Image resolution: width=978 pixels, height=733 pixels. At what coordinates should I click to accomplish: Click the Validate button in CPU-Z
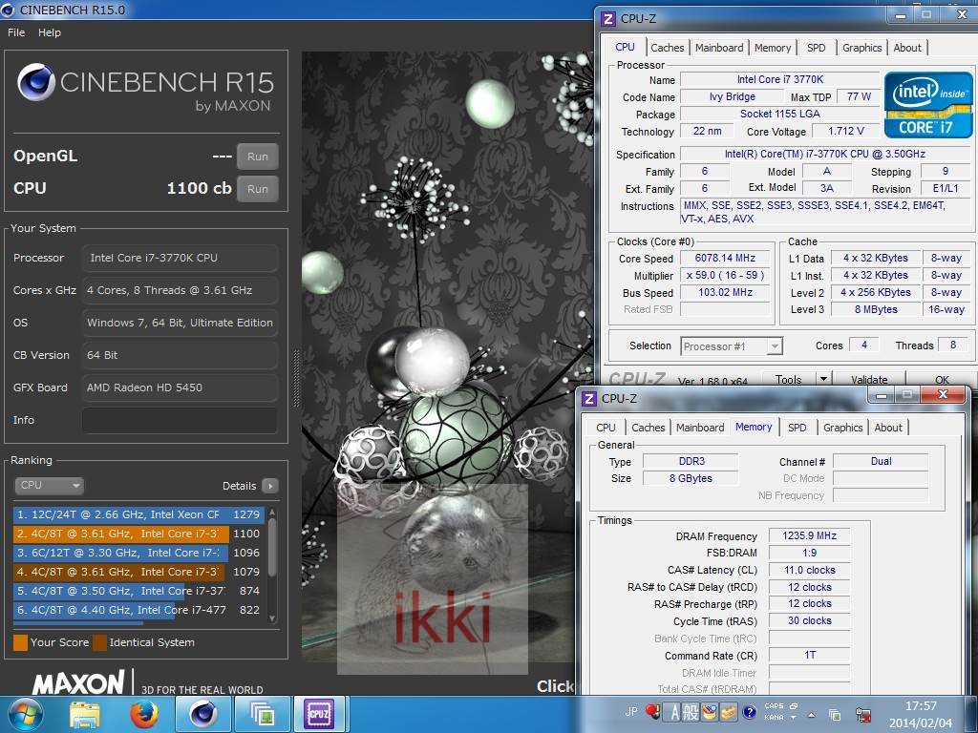pos(869,379)
